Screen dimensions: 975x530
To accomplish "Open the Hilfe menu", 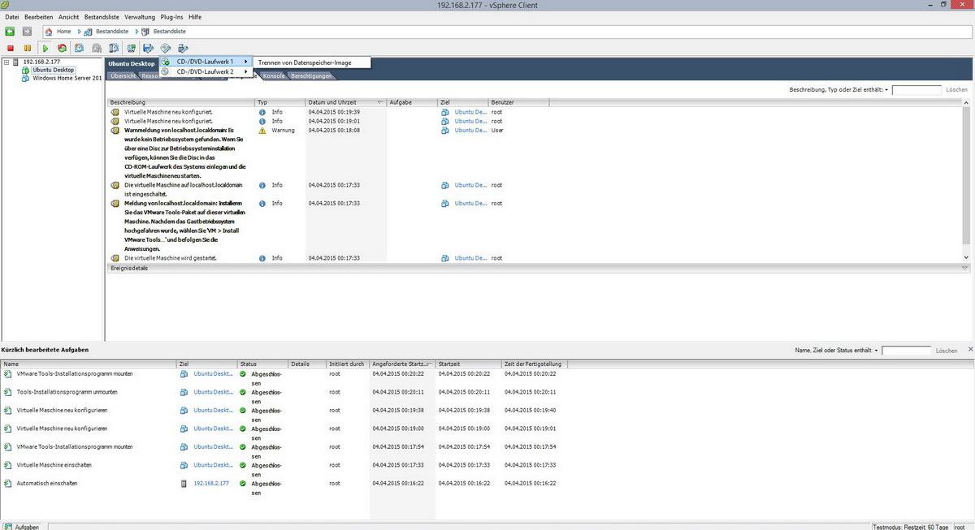I will click(x=195, y=17).
